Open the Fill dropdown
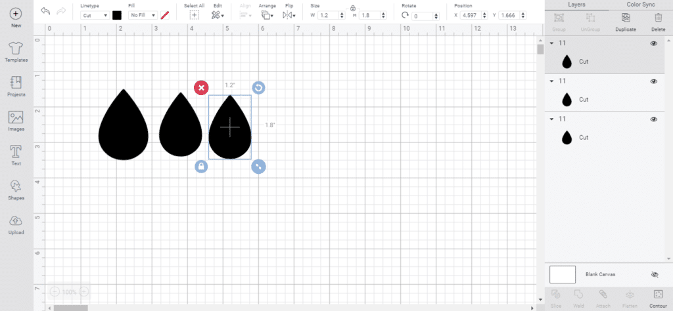The height and width of the screenshot is (311, 673). pos(143,15)
